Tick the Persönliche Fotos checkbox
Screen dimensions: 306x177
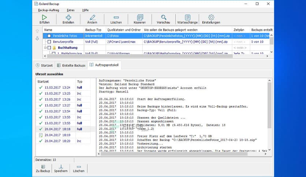pyautogui.click(x=49, y=36)
